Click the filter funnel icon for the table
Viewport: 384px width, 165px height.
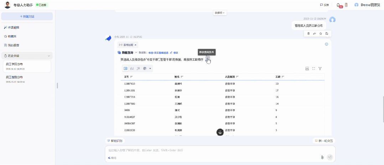320,69
